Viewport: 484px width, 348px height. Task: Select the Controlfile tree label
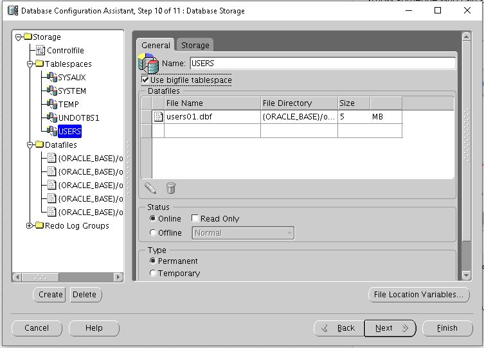[x=65, y=50]
